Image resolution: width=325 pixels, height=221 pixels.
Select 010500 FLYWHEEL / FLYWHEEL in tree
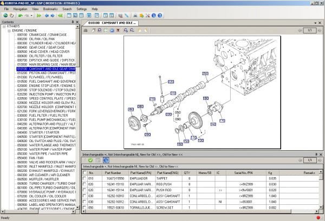pyautogui.click(x=44, y=77)
